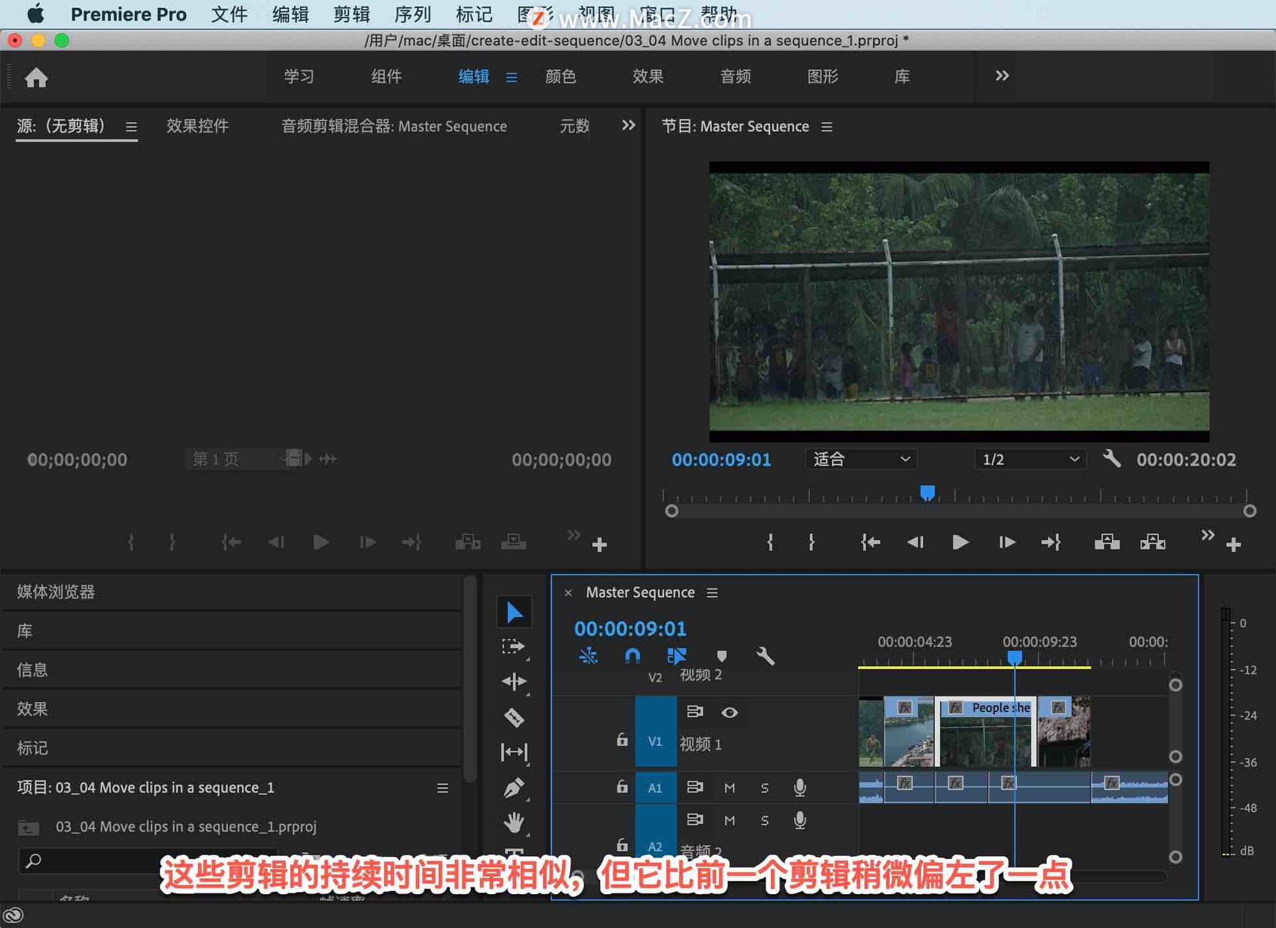
Task: Select the Track Select Forward tool
Action: [514, 646]
